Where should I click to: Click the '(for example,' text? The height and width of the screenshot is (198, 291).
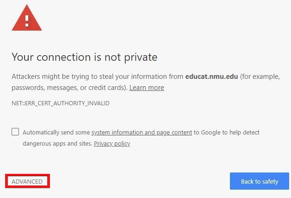[x=260, y=77]
